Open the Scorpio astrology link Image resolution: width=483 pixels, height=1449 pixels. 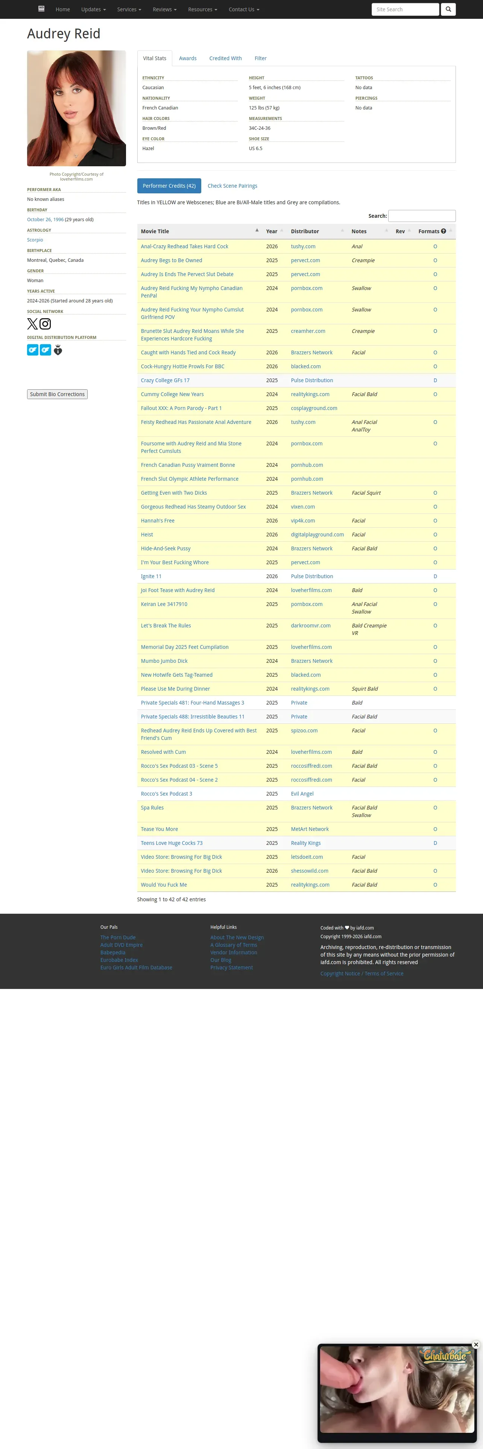click(35, 240)
